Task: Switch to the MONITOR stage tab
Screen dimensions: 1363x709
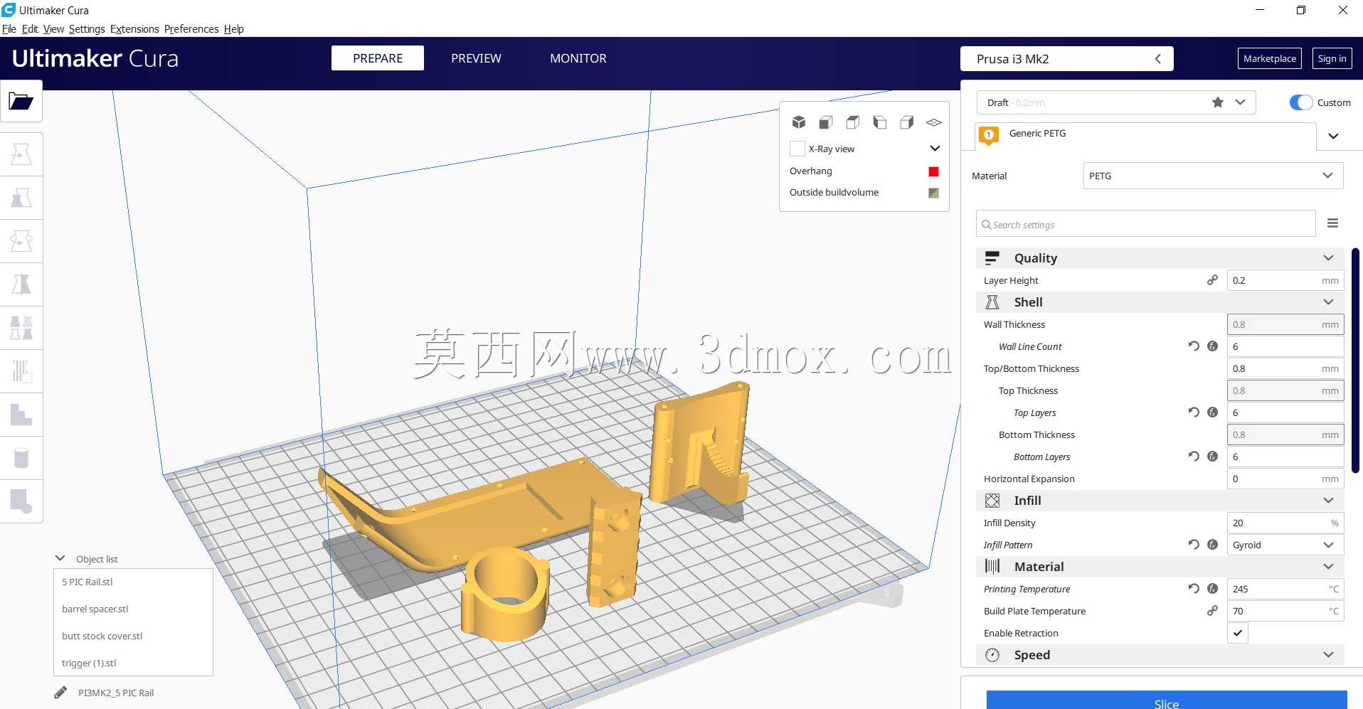Action: pos(578,58)
